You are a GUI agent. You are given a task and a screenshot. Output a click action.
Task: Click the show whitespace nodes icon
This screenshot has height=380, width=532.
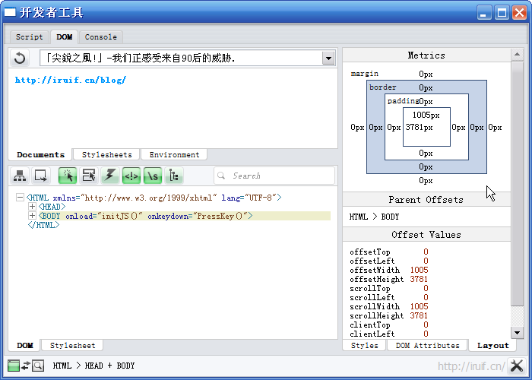(153, 176)
